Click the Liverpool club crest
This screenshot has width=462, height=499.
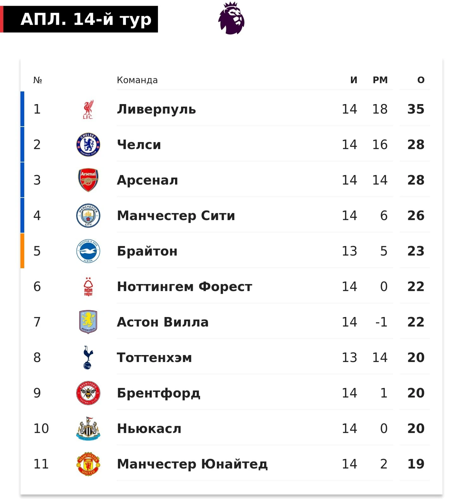(x=88, y=109)
